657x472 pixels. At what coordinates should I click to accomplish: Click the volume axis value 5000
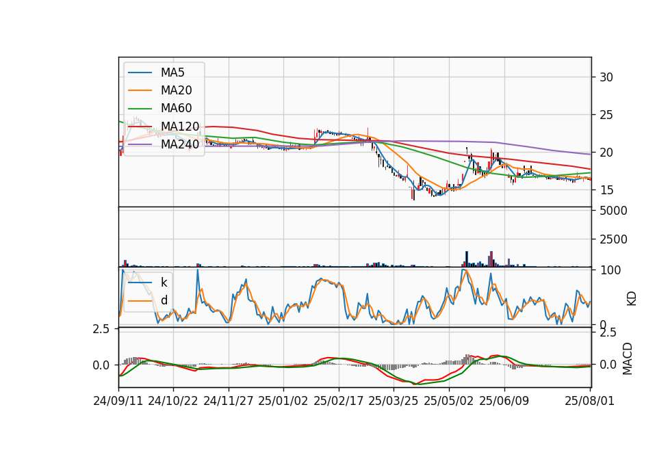pyautogui.click(x=613, y=211)
